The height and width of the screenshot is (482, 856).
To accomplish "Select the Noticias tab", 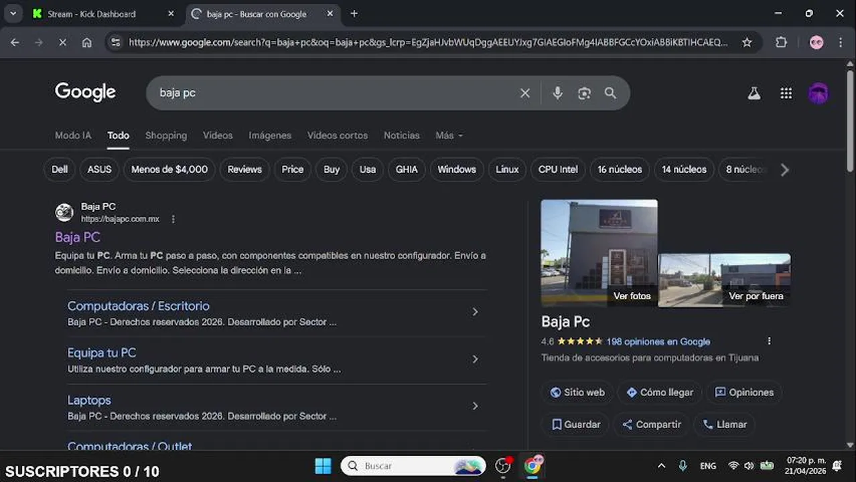I will (x=402, y=135).
